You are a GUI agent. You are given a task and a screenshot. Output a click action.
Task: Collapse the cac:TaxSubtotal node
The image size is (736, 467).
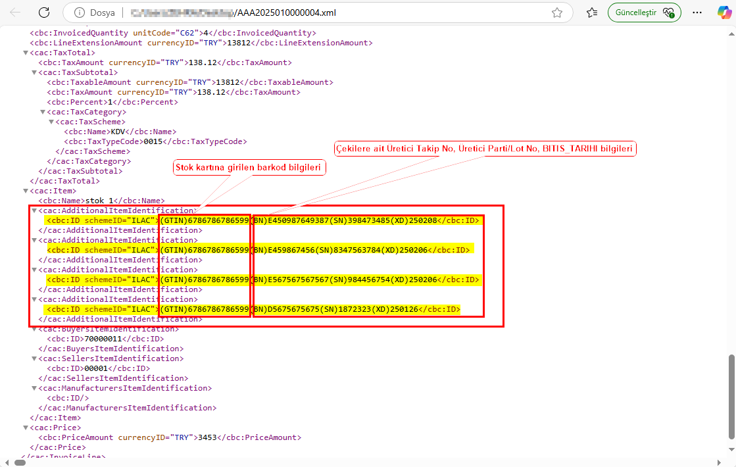click(x=34, y=72)
